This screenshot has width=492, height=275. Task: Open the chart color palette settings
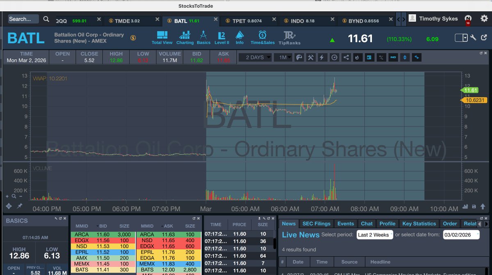coord(299,57)
